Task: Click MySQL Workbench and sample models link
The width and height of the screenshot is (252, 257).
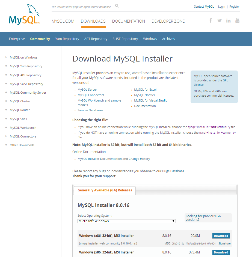Action: click(99, 103)
